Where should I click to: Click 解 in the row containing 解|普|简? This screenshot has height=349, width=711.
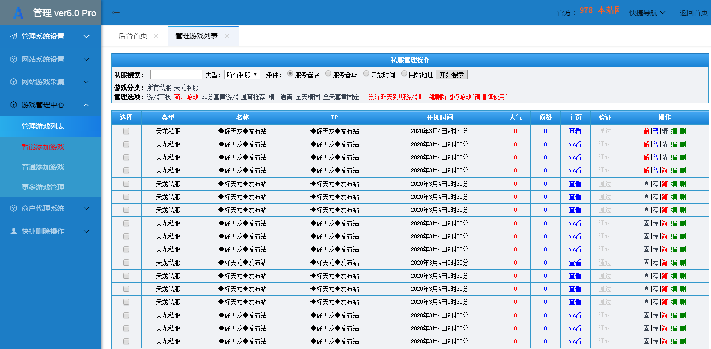click(647, 170)
